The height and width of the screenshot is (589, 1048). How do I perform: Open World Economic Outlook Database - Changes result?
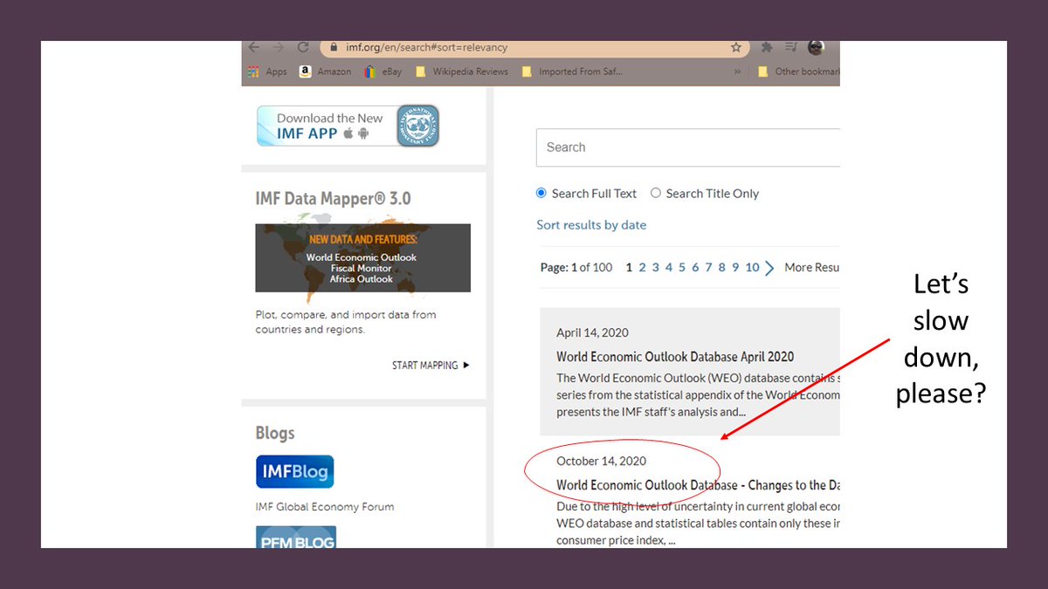click(x=698, y=484)
